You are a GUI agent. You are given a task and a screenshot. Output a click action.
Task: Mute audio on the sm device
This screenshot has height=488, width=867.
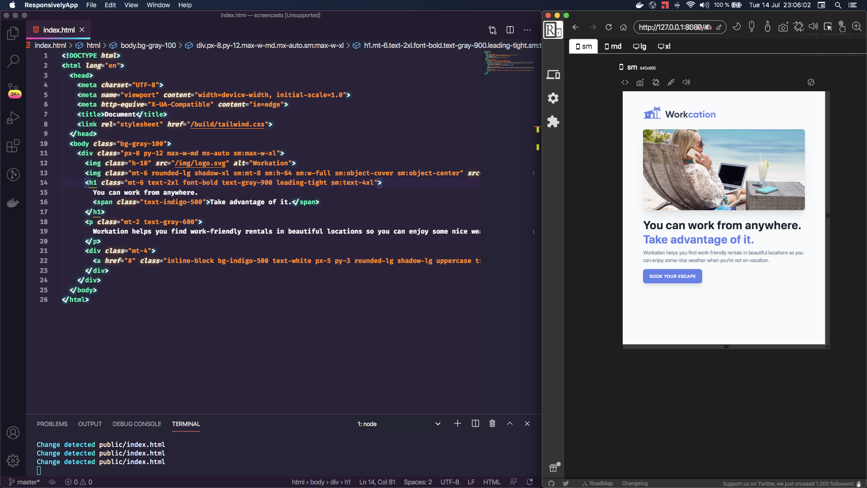coord(686,82)
